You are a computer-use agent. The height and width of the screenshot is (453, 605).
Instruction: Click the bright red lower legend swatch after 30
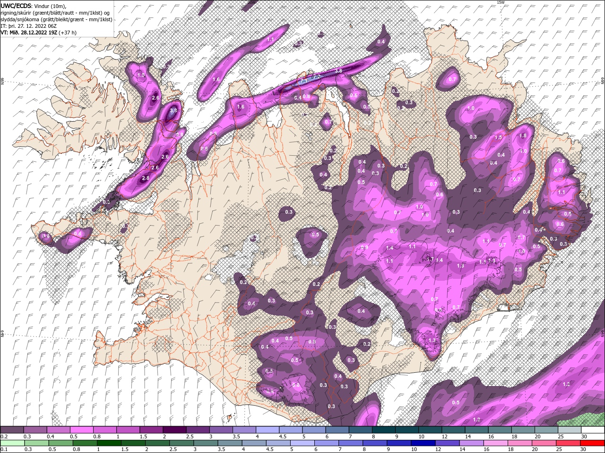pyautogui.click(x=593, y=443)
